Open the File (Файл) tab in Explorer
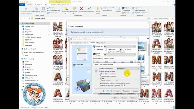This screenshot has width=194, height=109. [x=22, y=5]
